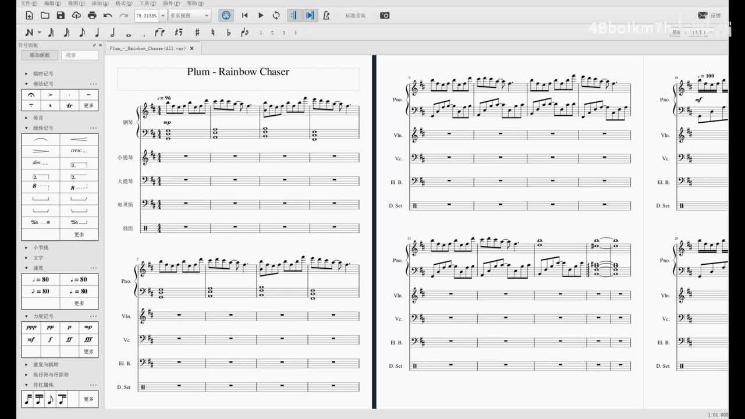Take a screenshot with the camera icon
The width and height of the screenshot is (745, 419).
[x=385, y=15]
